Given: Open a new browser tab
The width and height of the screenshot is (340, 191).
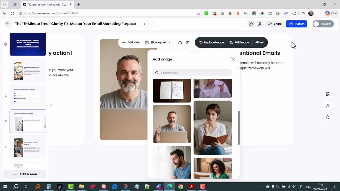Looking at the screenshot, I should click(x=78, y=5).
